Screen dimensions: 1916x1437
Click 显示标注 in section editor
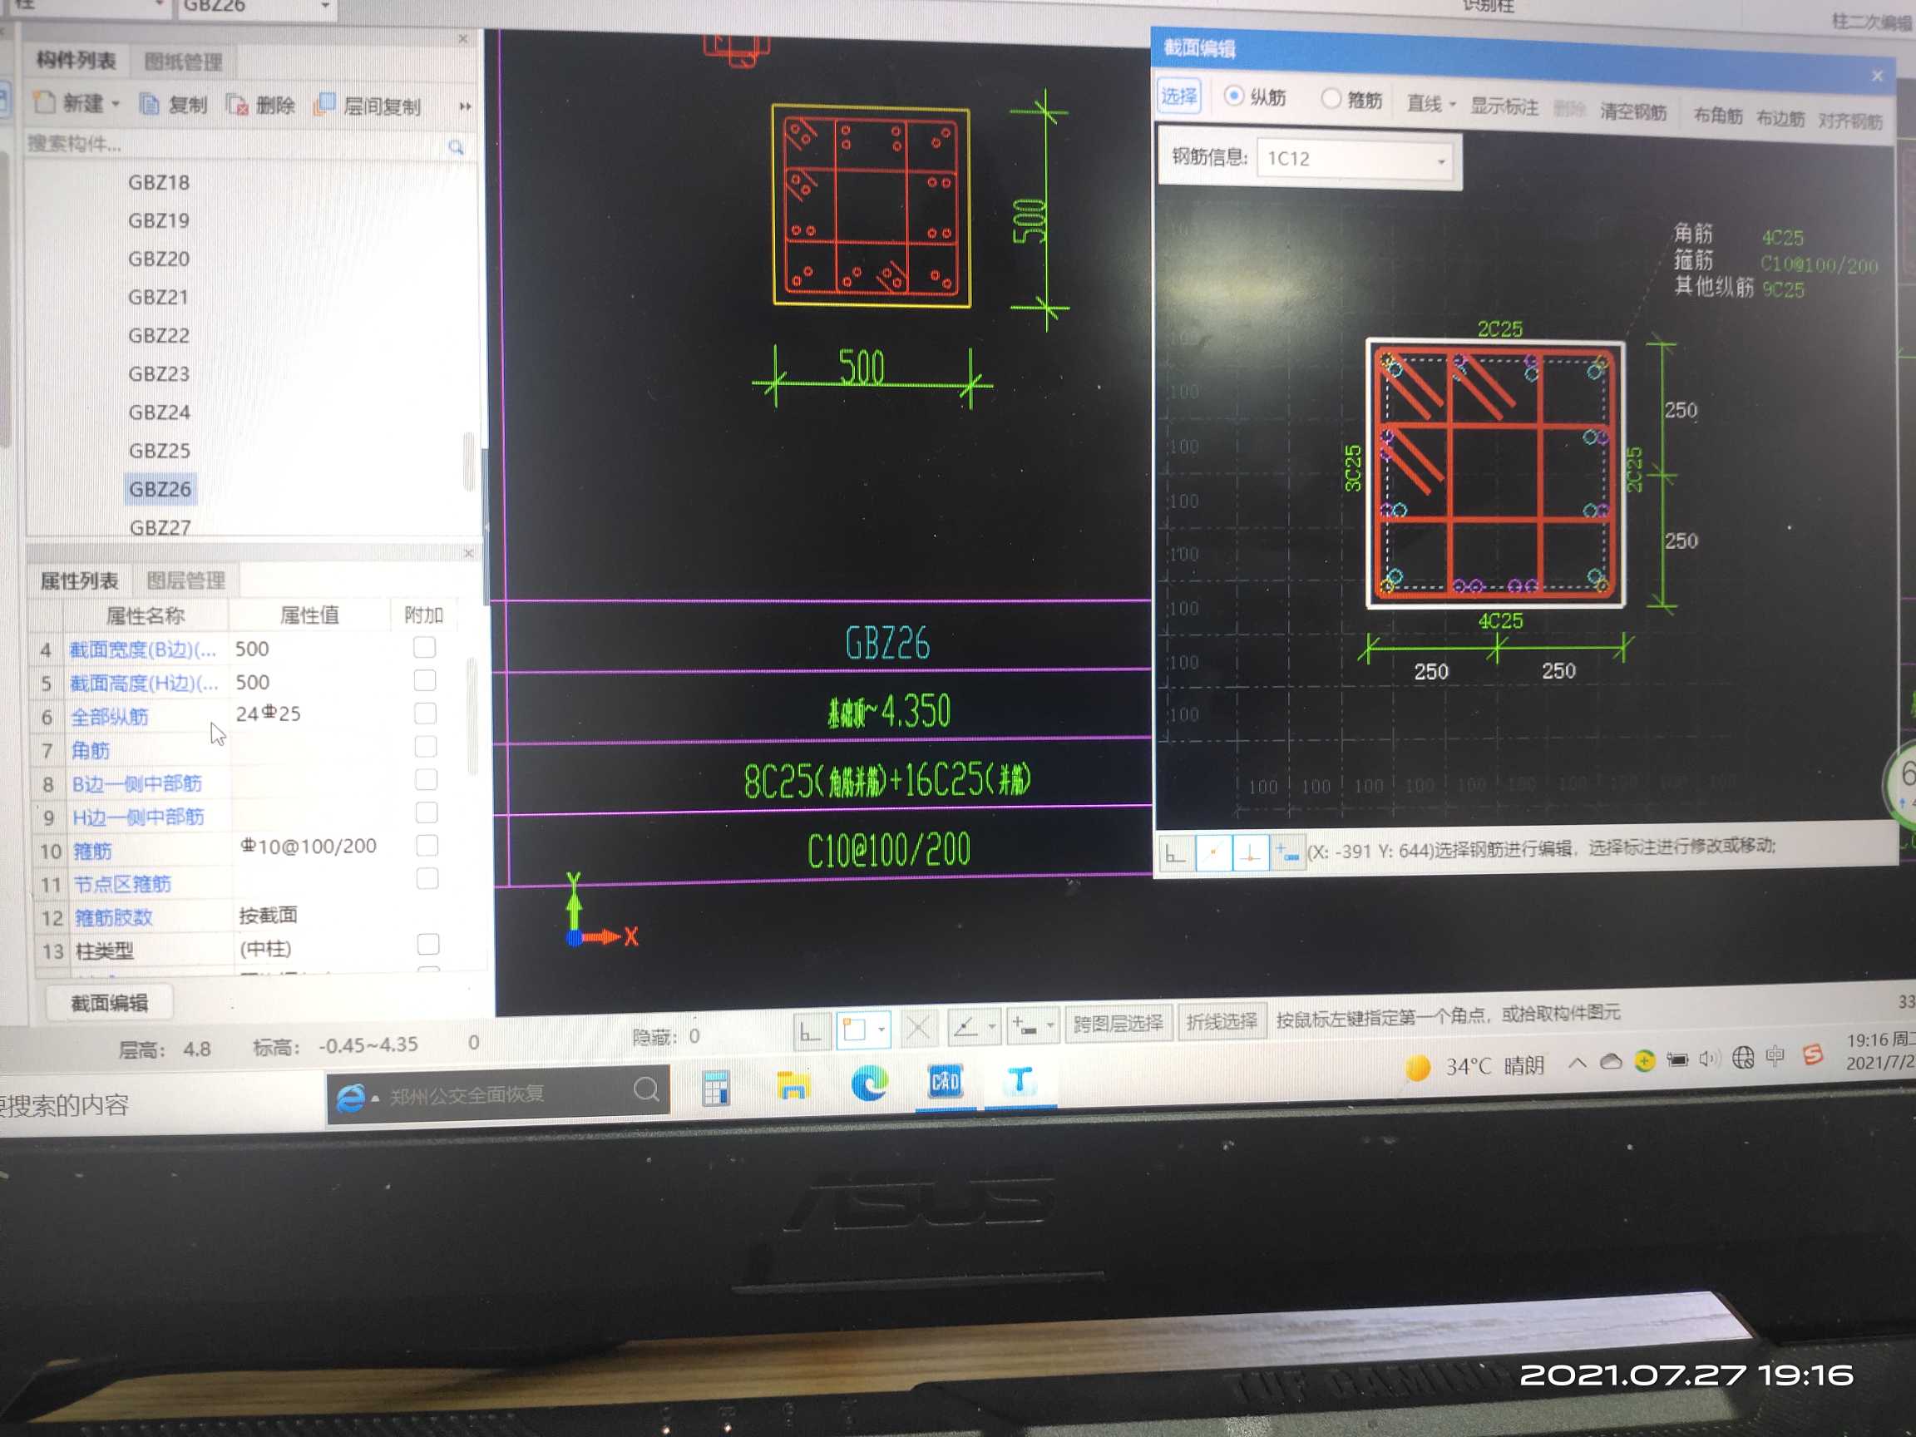[1504, 106]
